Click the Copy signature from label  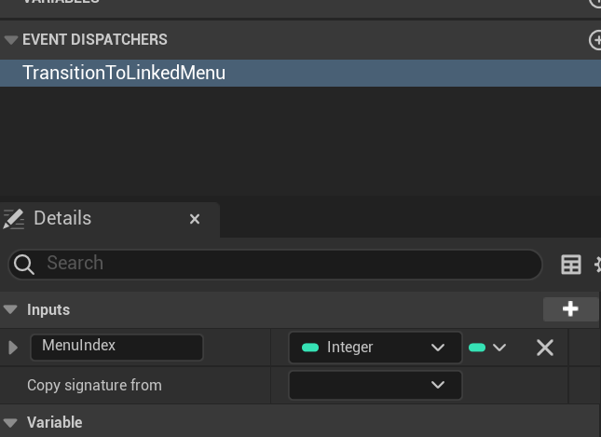tap(94, 385)
